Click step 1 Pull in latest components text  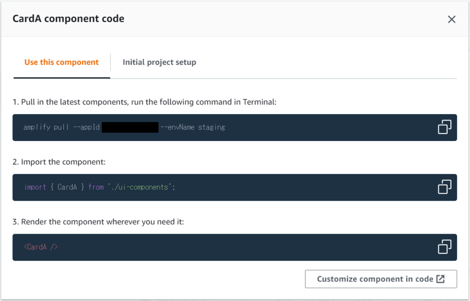[145, 102]
